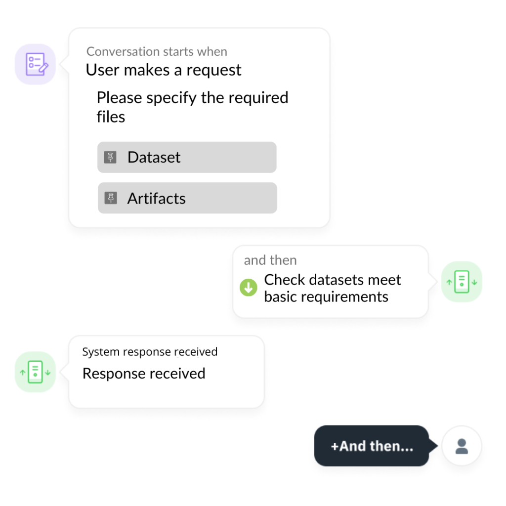Screen dimensions: 506x506
Task: Click the Conversation starts when label
Action: pyautogui.click(x=157, y=51)
